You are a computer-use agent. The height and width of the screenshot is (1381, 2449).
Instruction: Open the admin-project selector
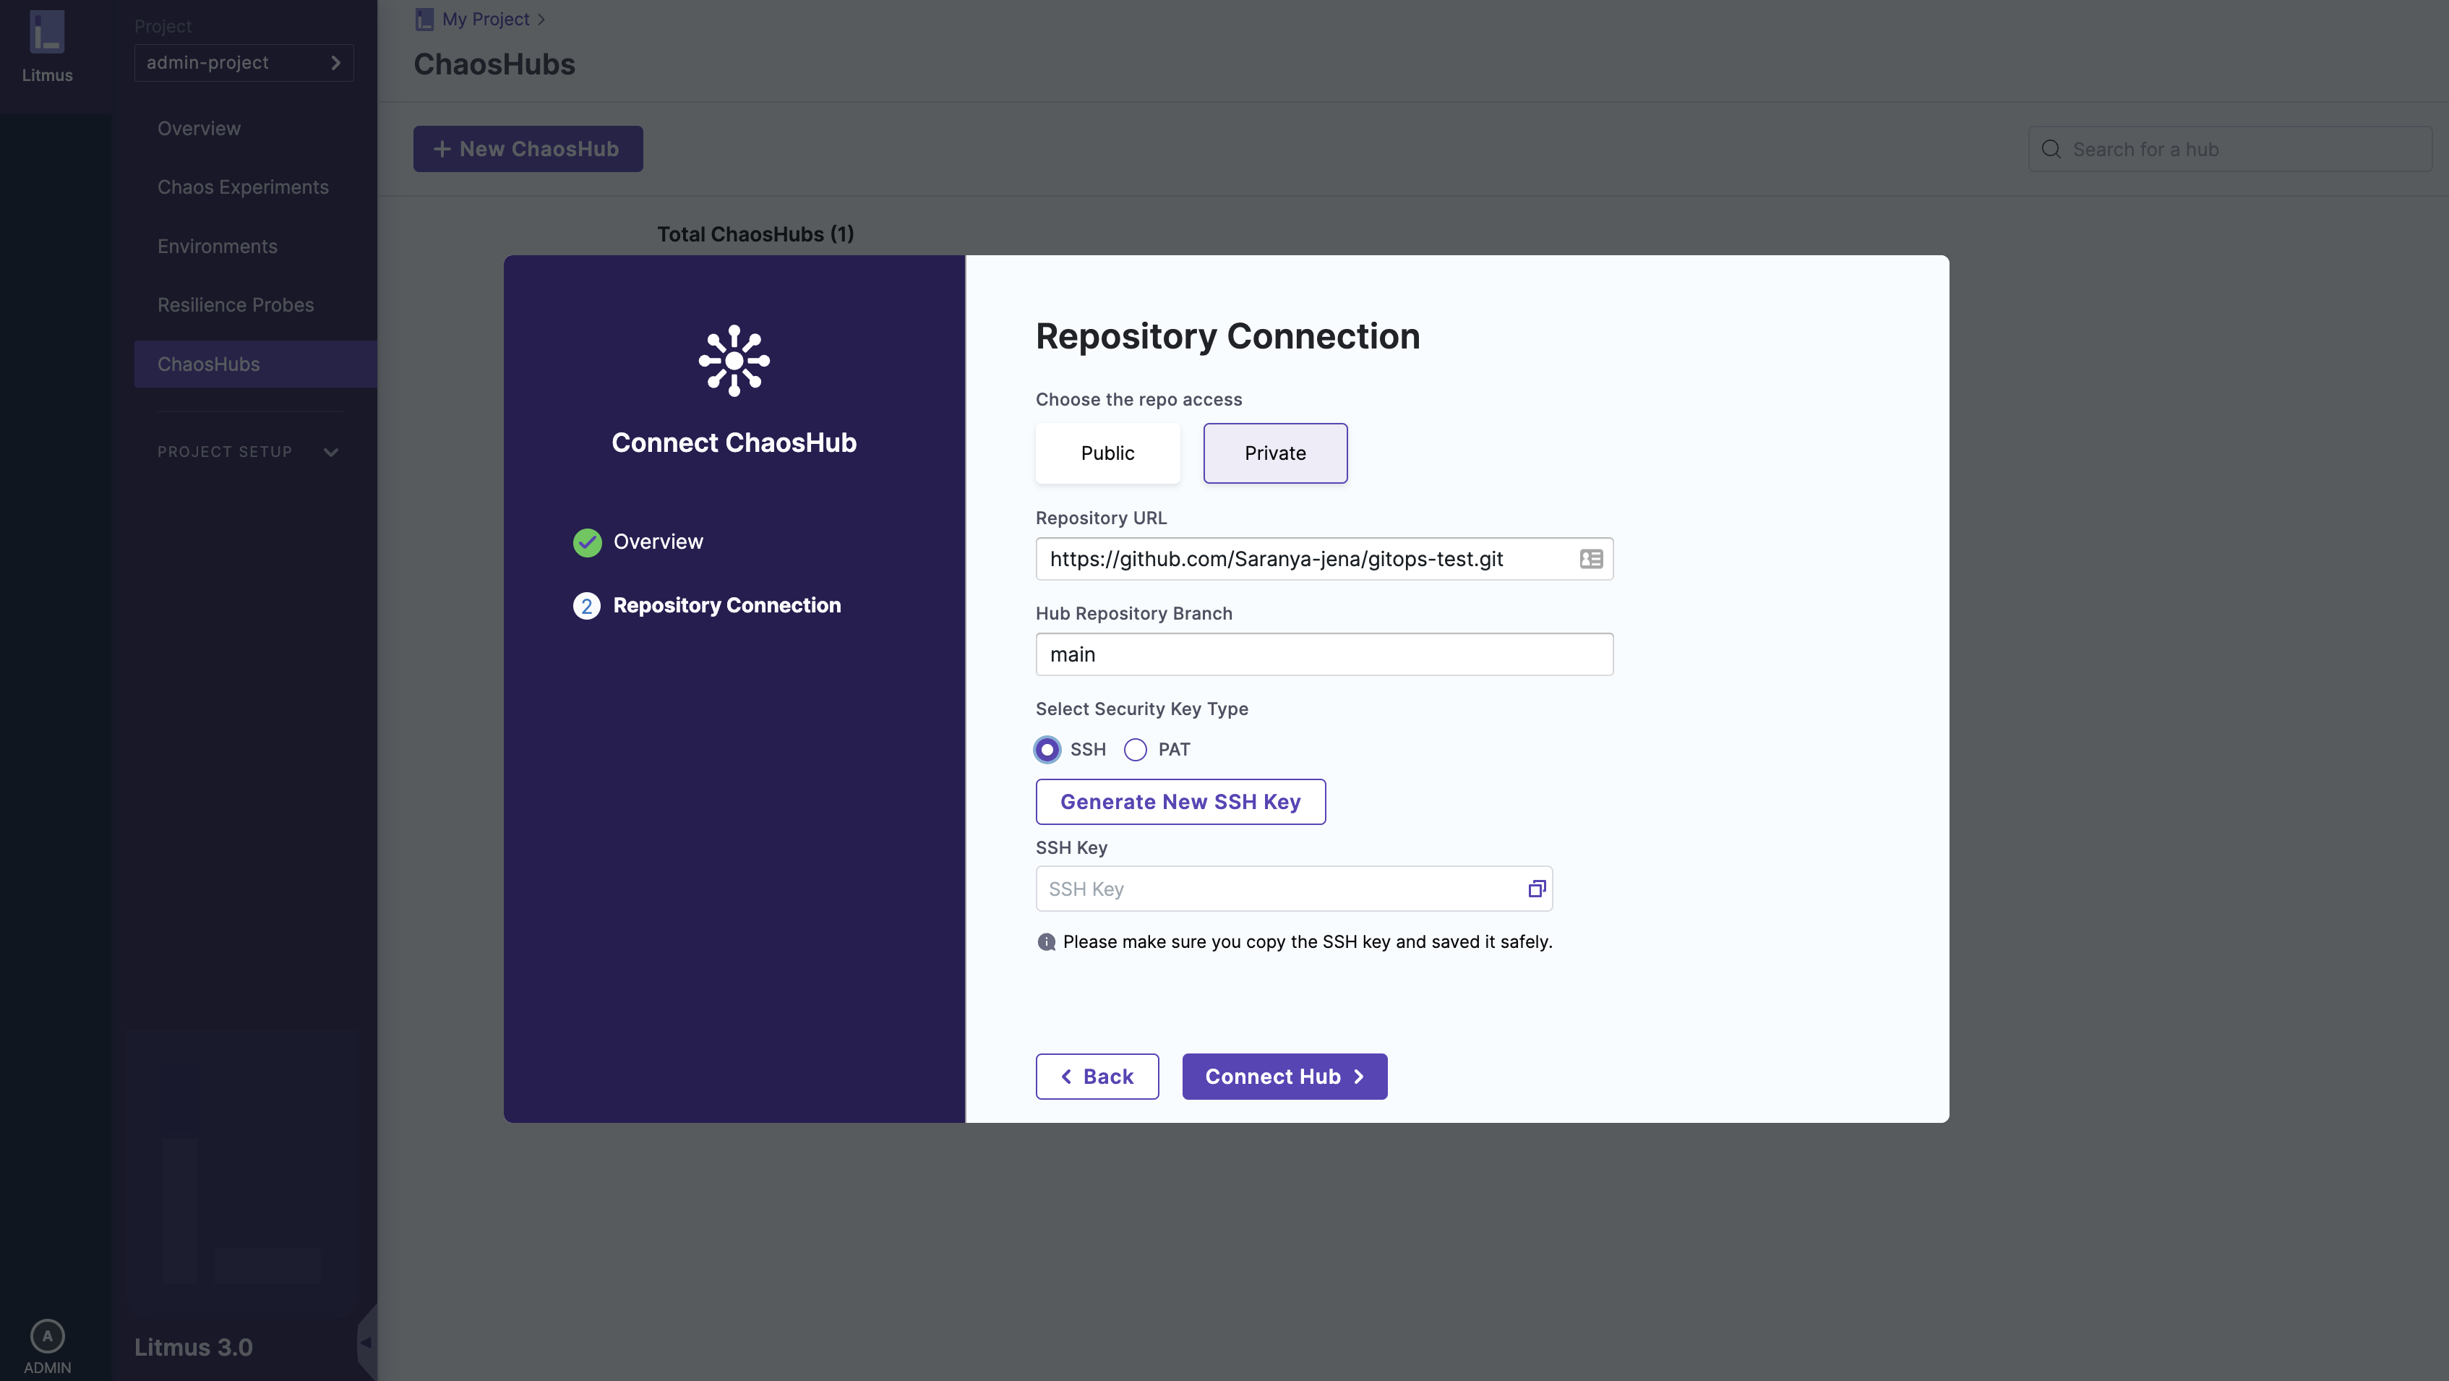[244, 63]
